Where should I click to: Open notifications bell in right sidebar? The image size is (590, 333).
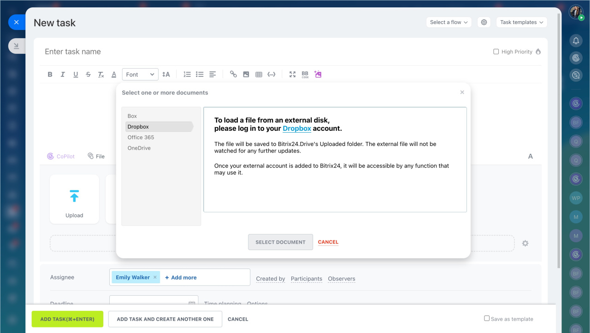point(576,41)
